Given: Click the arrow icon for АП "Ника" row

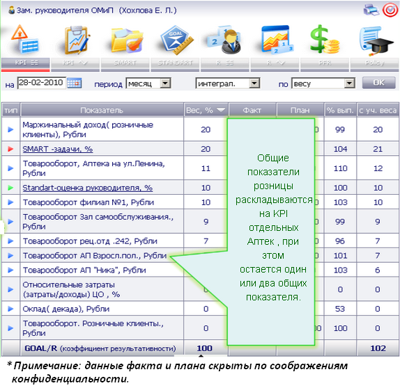Looking at the screenshot, I should [10, 270].
